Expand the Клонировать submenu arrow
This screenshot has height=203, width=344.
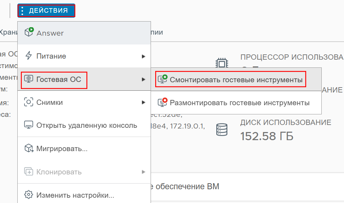pos(143,172)
